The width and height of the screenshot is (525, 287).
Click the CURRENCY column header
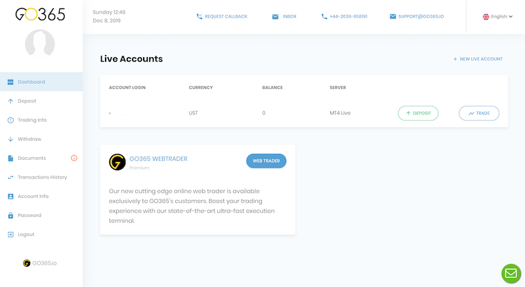coord(201,88)
